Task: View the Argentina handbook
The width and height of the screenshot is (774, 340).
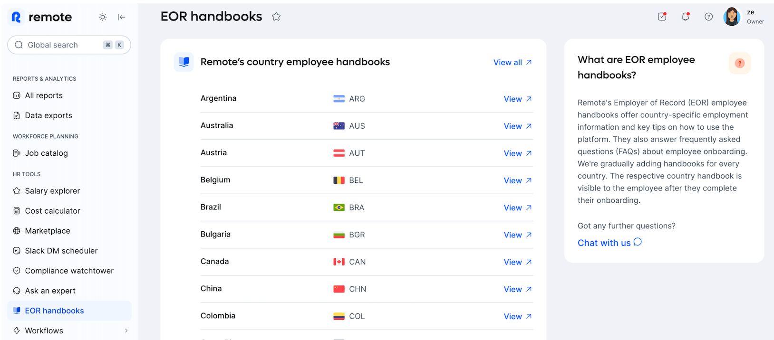Action: tap(518, 99)
